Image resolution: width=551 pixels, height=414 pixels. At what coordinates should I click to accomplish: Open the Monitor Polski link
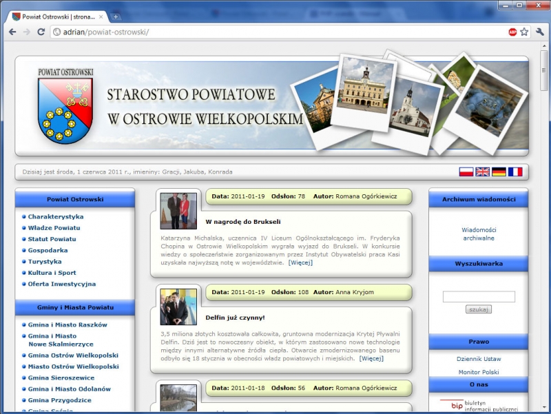pos(479,372)
